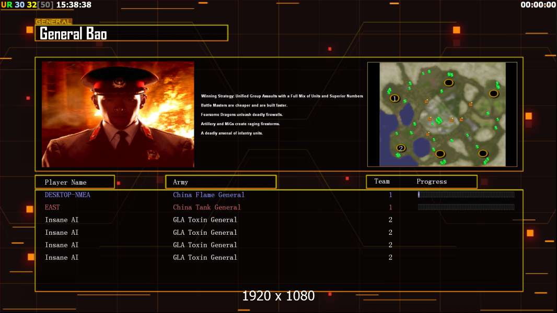Select the empty start spot in minimap's bottom-right corner

tap(483, 153)
